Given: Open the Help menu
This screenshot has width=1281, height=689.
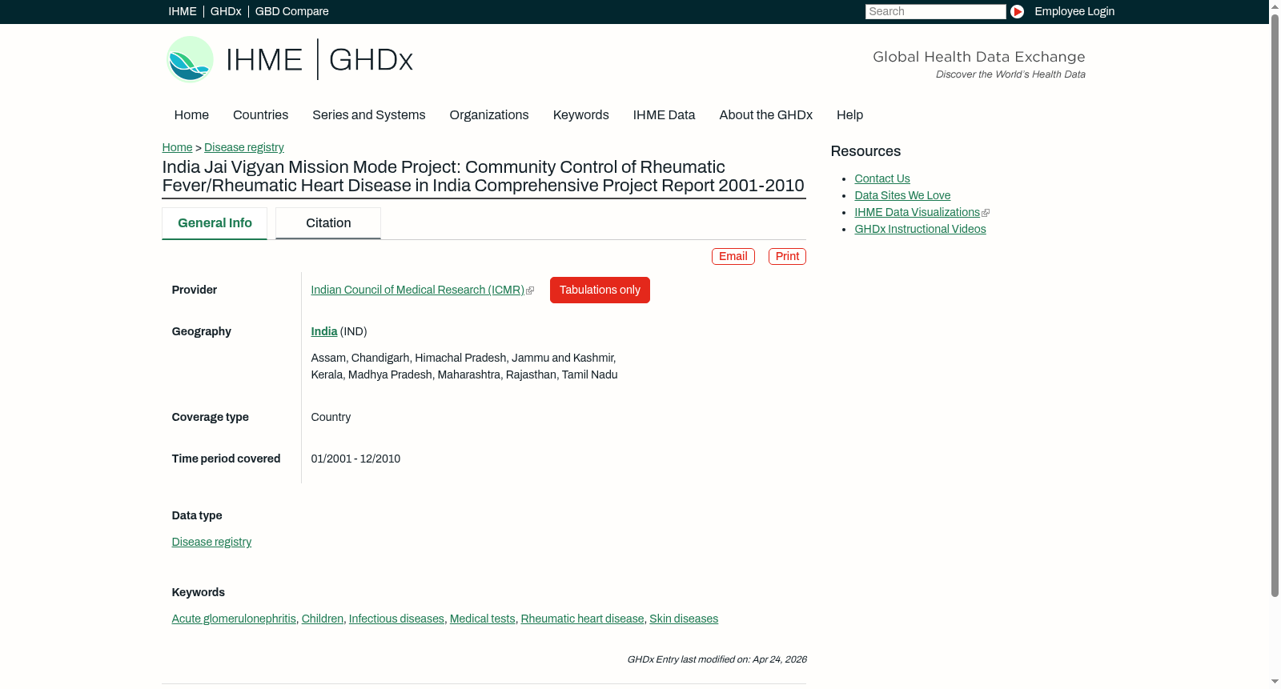Looking at the screenshot, I should [x=849, y=115].
